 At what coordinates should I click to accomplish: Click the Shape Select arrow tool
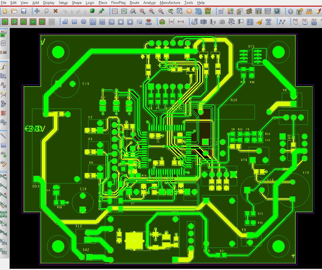tap(93, 22)
